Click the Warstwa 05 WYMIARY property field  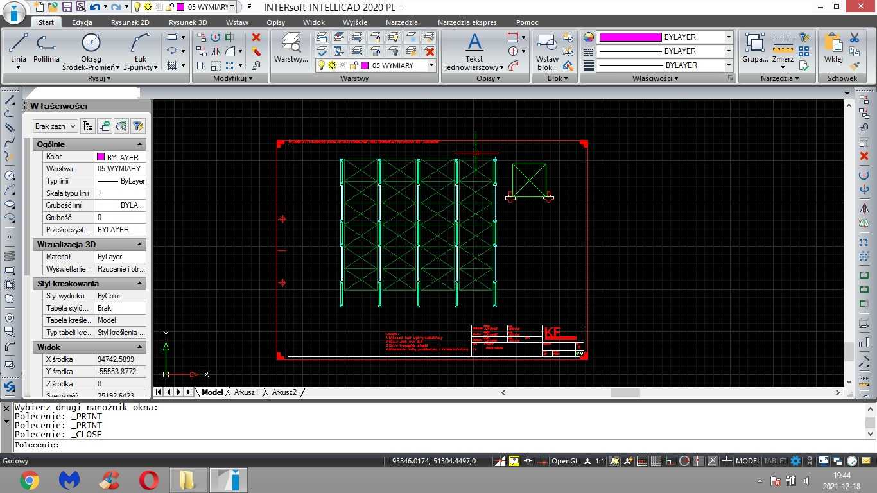tap(121, 169)
